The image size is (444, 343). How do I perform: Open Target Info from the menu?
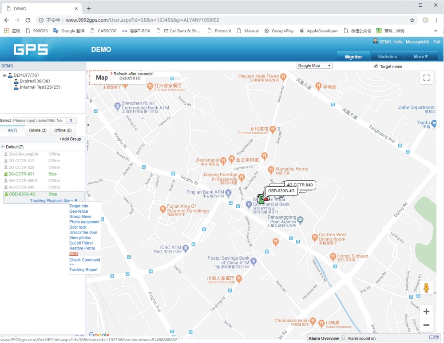tap(79, 206)
